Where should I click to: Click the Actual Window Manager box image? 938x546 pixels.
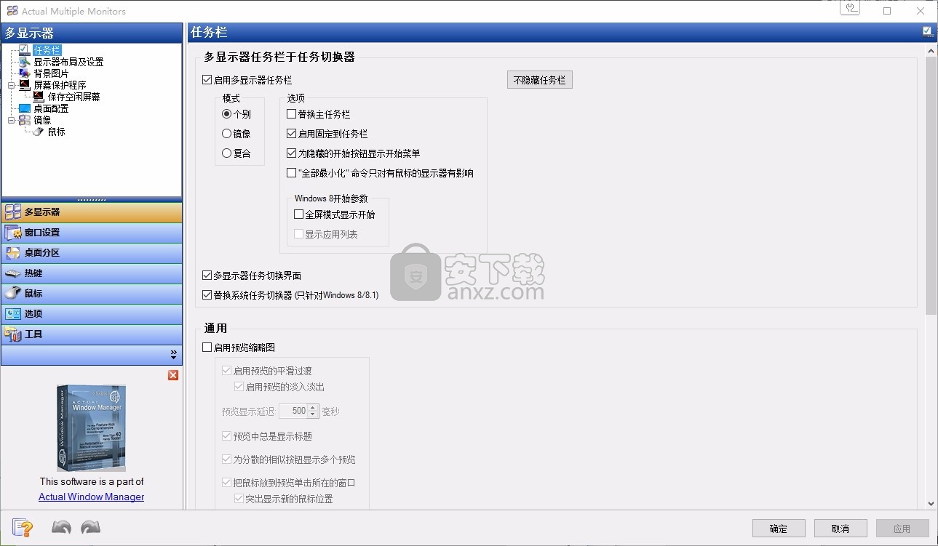(x=91, y=428)
